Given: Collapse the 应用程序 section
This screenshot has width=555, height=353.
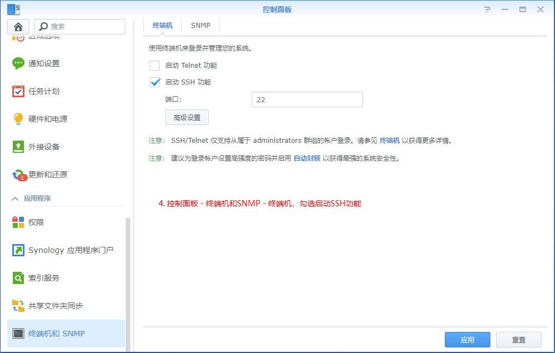Looking at the screenshot, I should coord(15,198).
